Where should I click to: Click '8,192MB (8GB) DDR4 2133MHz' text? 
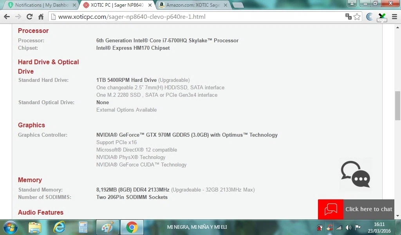(x=133, y=190)
